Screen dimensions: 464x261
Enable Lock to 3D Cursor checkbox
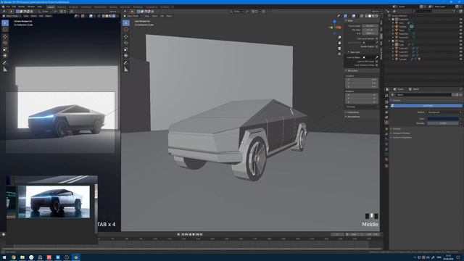click(376, 62)
